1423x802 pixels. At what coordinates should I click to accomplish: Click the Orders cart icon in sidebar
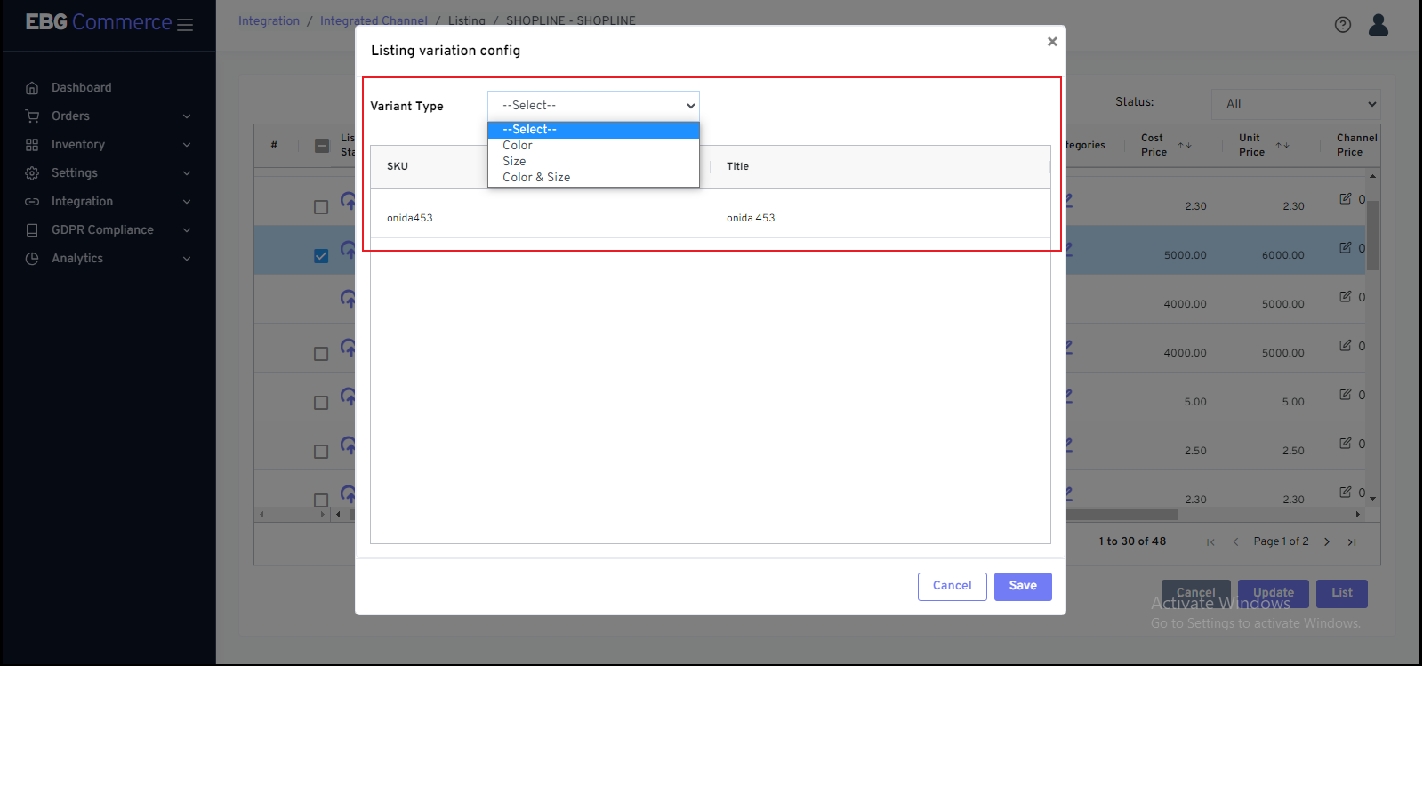click(32, 116)
